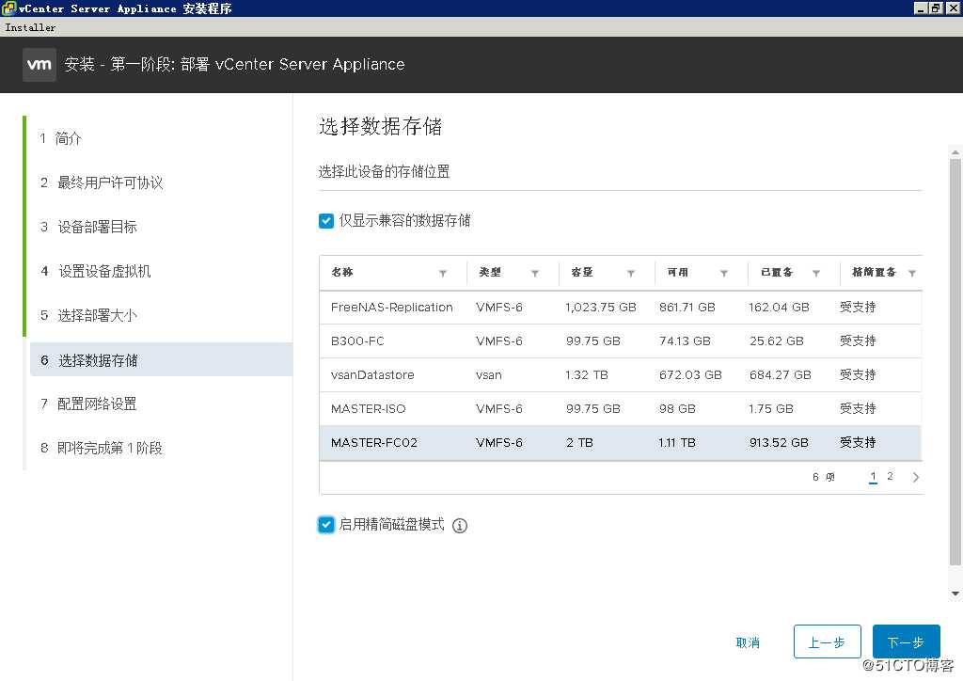Open filter for the 容量 column
The width and height of the screenshot is (963, 681).
631,274
